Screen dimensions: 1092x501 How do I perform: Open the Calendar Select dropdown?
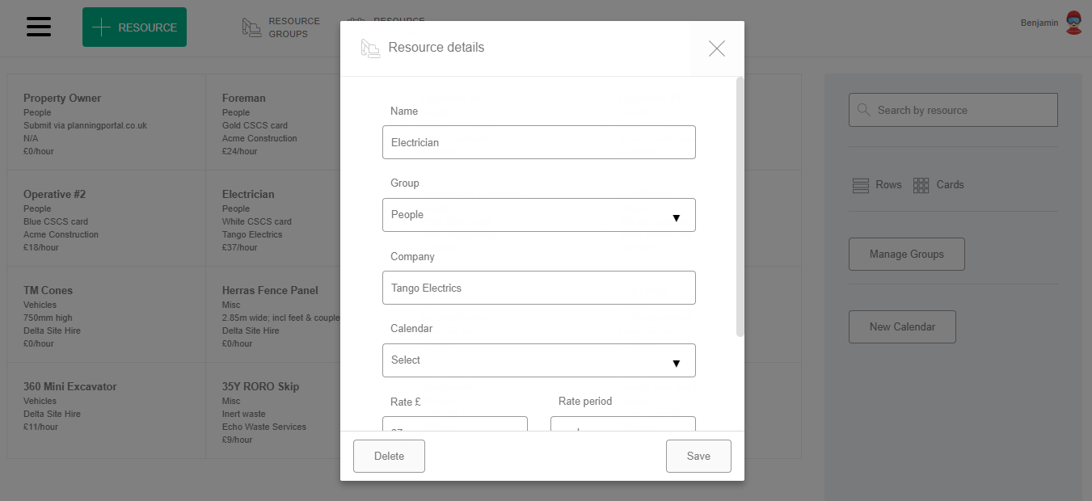[x=539, y=360]
